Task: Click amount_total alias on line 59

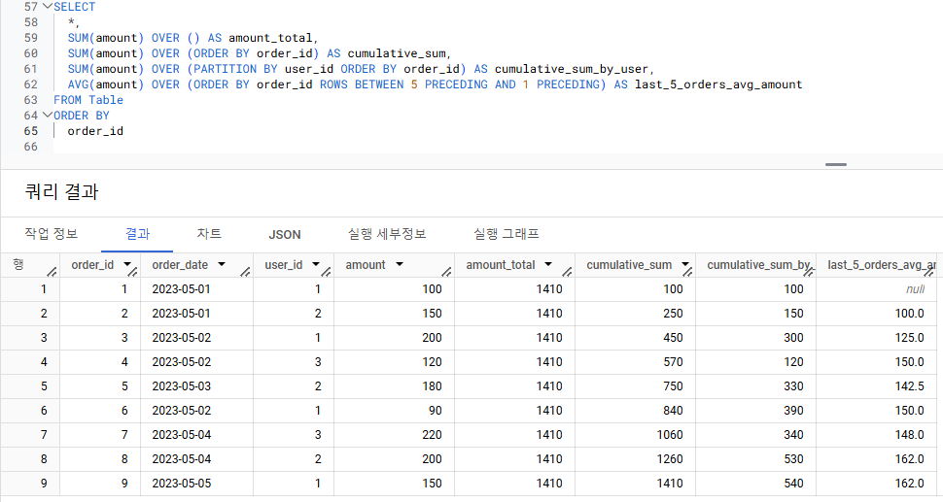Action: point(270,38)
